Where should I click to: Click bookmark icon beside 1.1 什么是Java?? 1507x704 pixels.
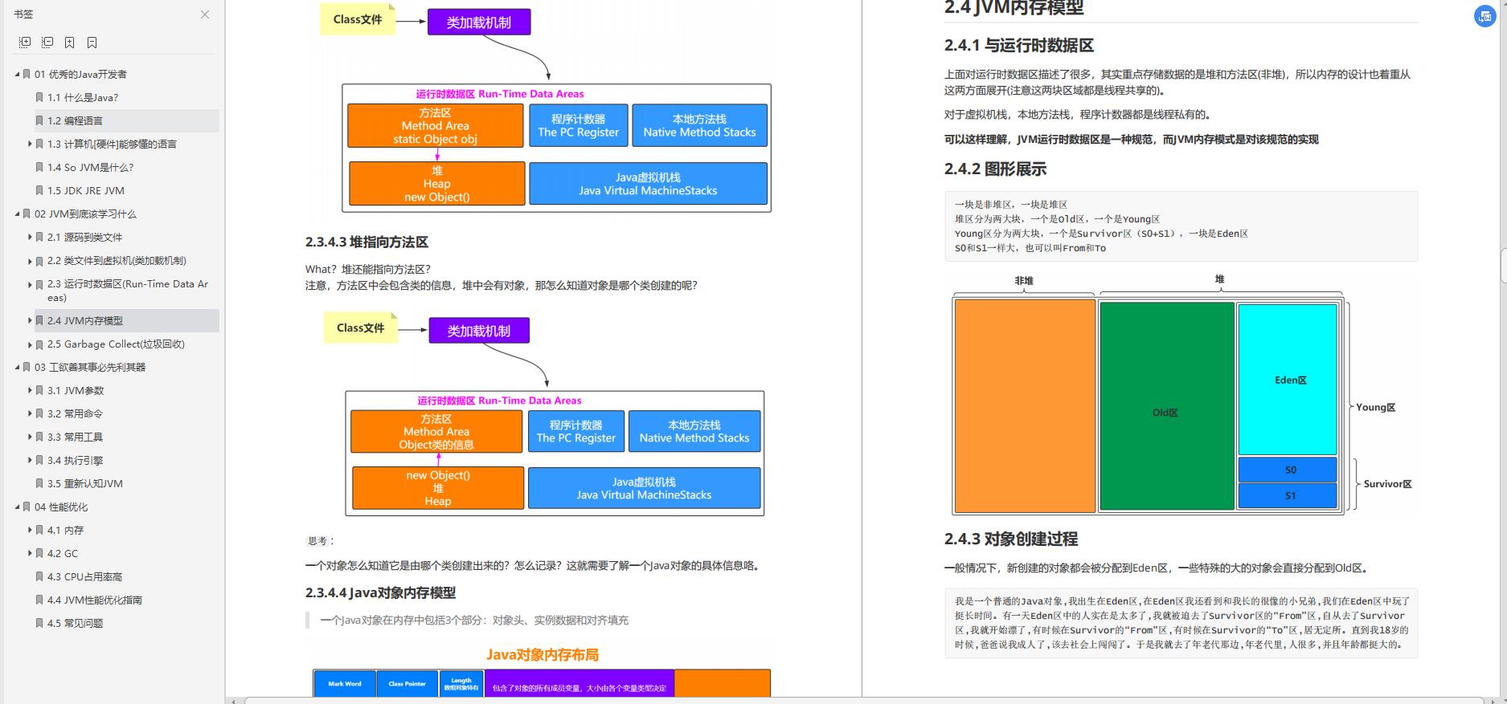pos(39,97)
